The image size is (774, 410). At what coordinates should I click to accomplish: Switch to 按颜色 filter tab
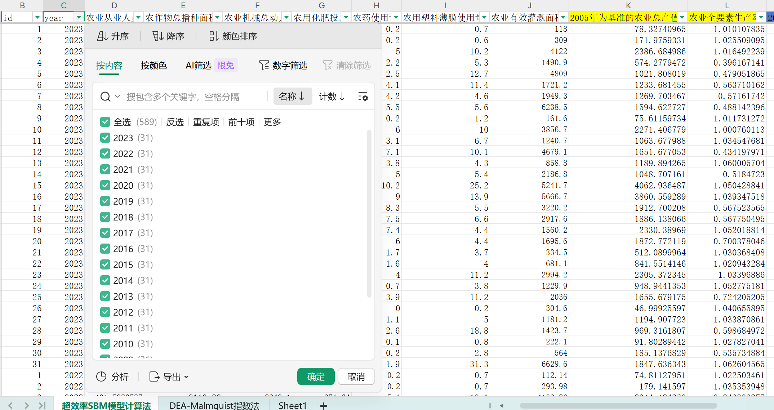point(154,65)
